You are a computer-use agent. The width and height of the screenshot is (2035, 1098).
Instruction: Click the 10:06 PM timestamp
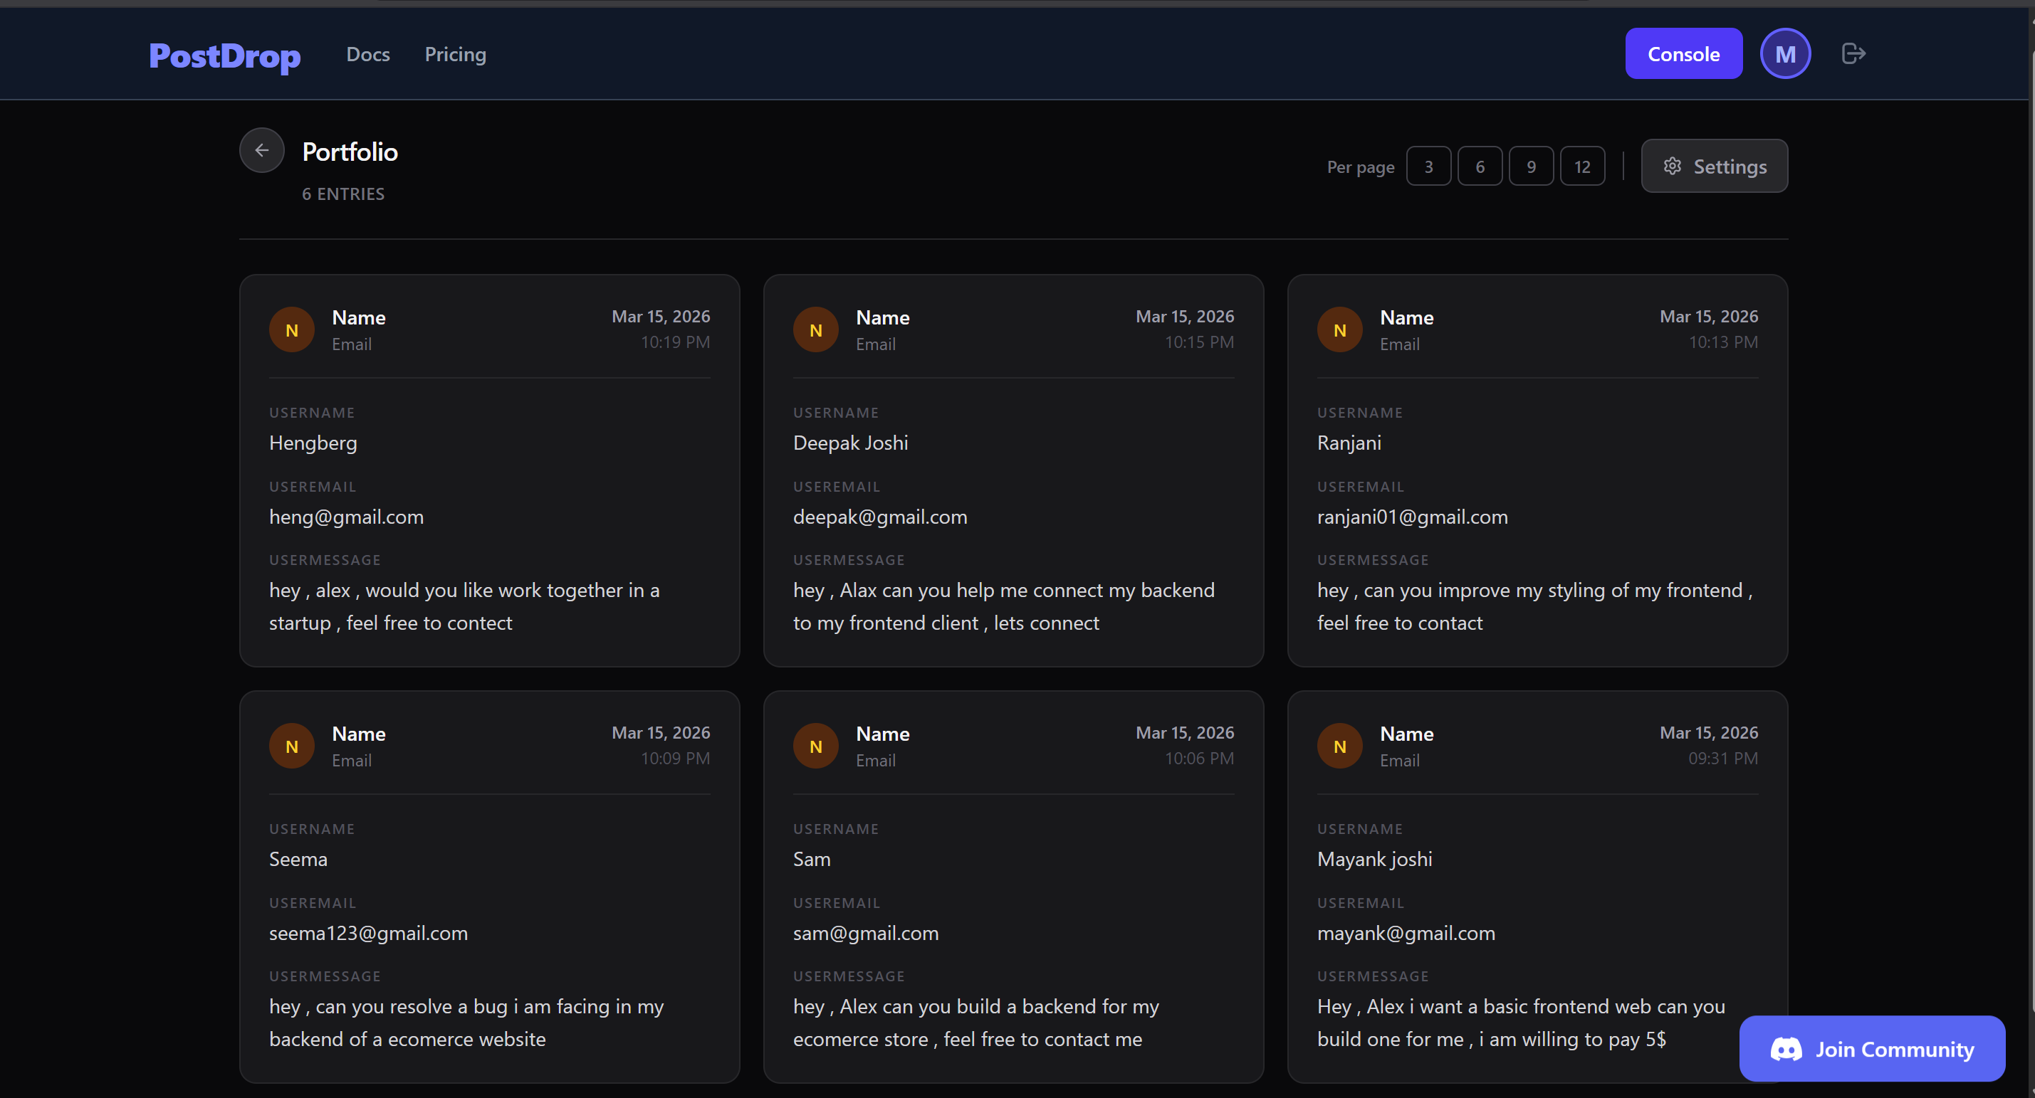(1198, 758)
